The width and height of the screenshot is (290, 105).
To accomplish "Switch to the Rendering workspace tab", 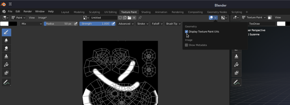I will coord(178,12).
